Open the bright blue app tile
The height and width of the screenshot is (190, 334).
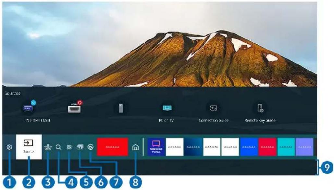pyautogui.click(x=249, y=147)
